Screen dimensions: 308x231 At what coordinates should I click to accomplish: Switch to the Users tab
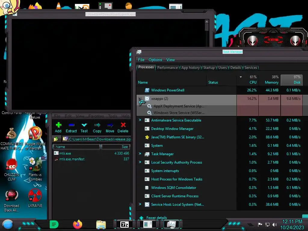click(223, 68)
